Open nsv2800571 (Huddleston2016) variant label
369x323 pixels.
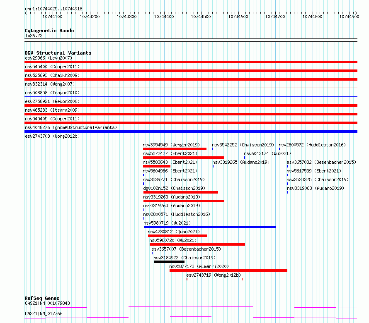click(177, 214)
